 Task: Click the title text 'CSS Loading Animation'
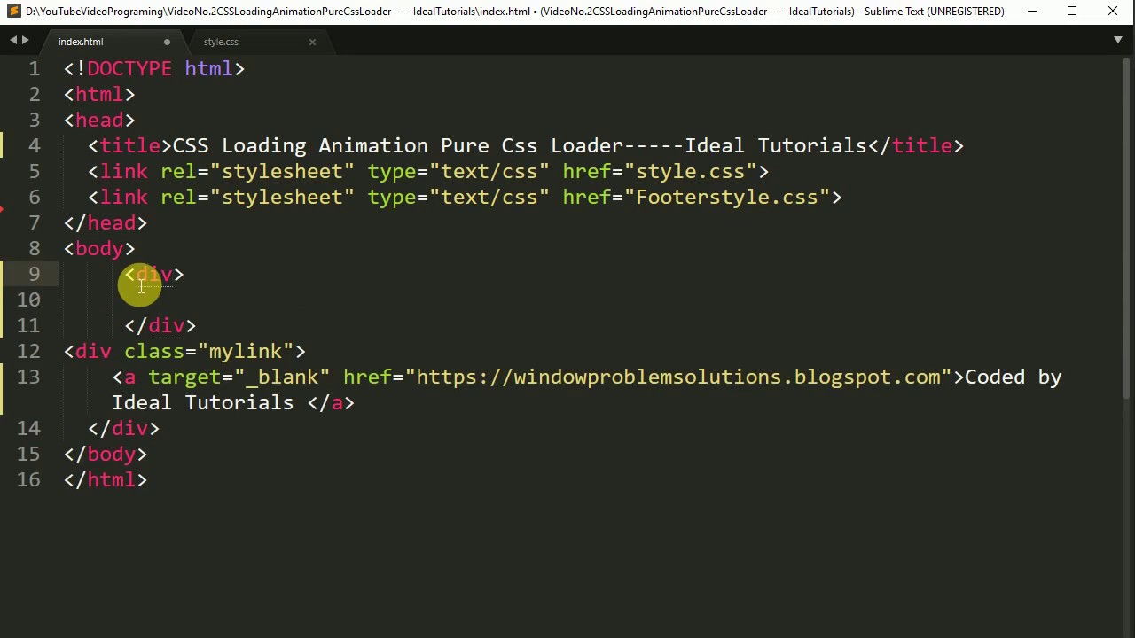click(300, 145)
